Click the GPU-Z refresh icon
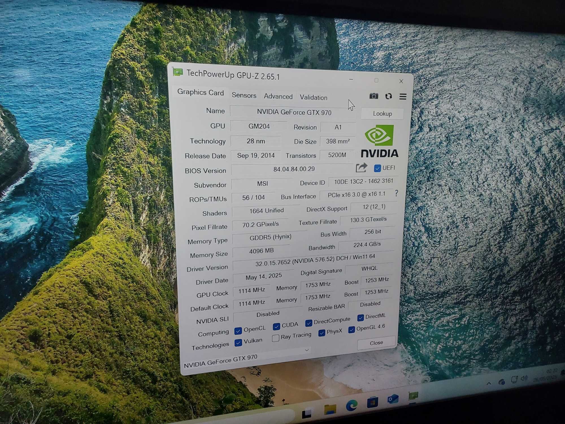This screenshot has height=424, width=565. point(388,96)
